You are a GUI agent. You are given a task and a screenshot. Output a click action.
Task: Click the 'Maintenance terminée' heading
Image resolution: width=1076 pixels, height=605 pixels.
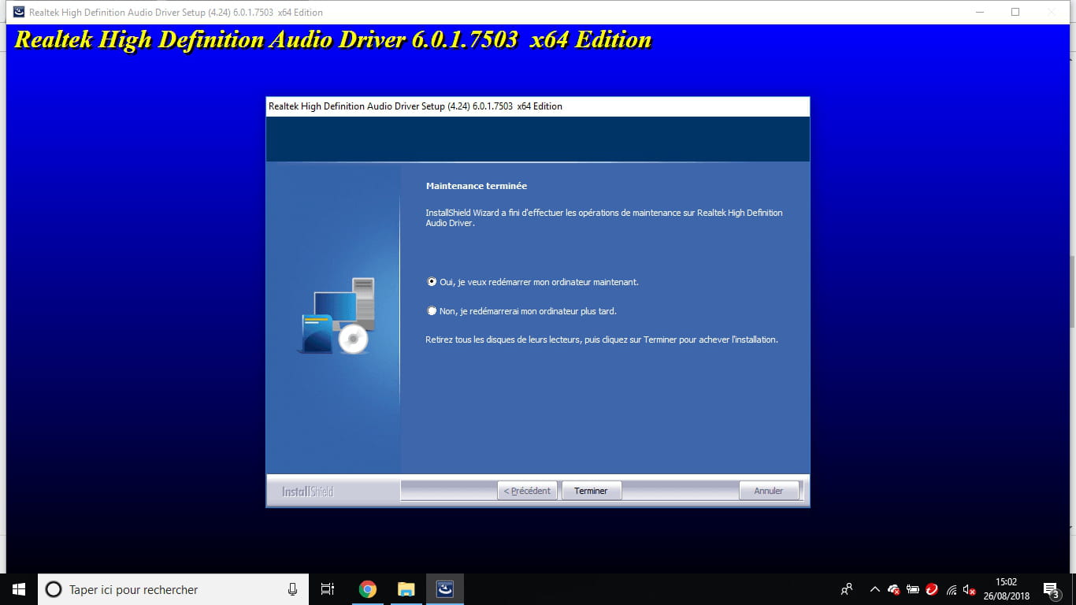[477, 186]
